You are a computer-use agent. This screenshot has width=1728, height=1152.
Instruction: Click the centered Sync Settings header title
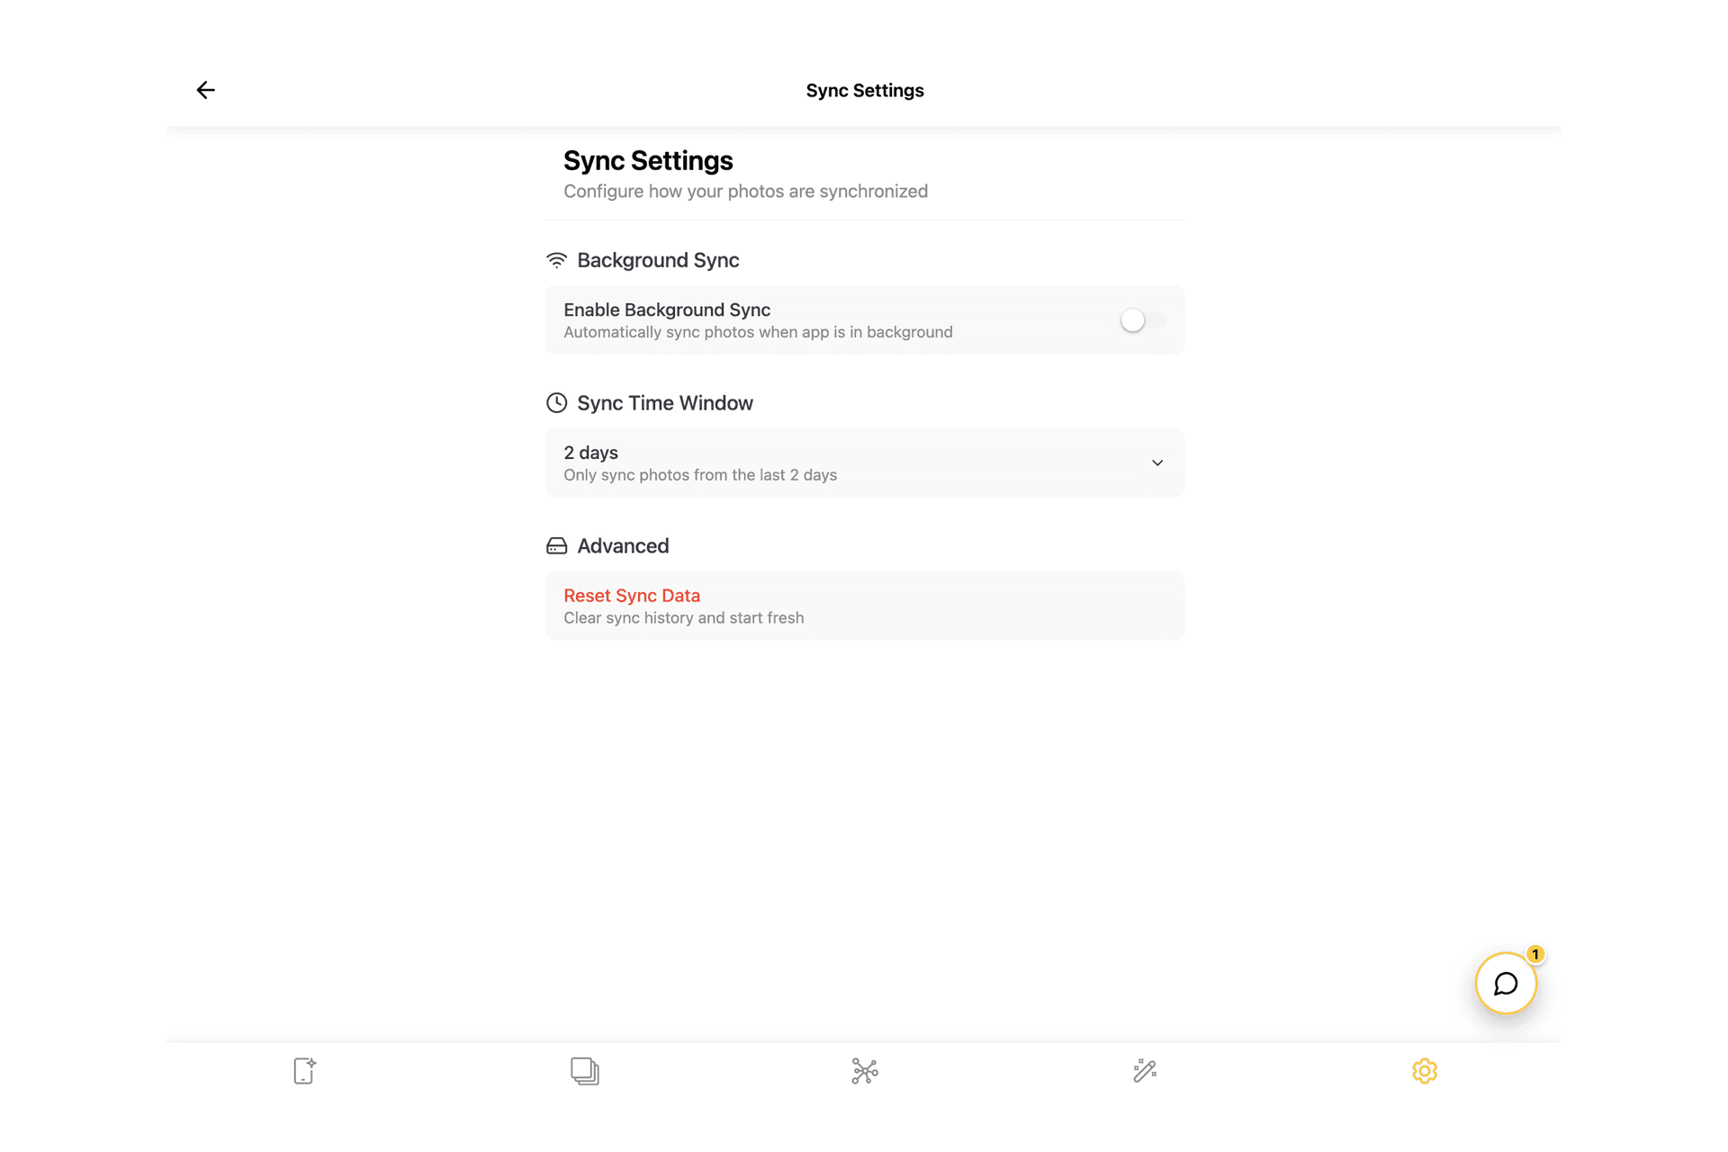864,91
